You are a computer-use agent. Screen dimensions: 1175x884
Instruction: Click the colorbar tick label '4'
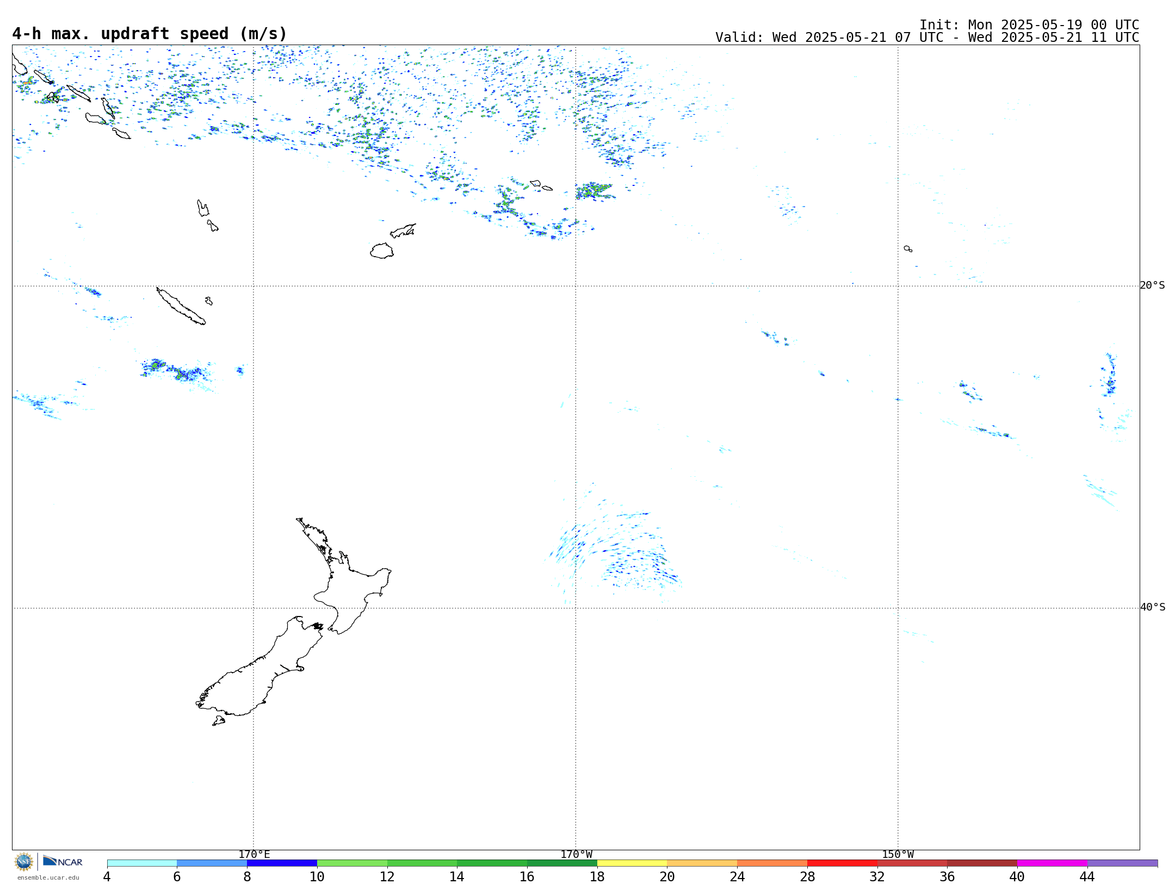[x=107, y=877]
